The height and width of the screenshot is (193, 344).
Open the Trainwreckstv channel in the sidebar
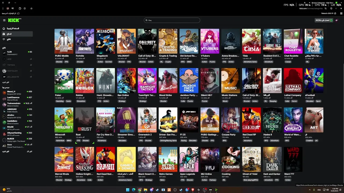click(17, 104)
